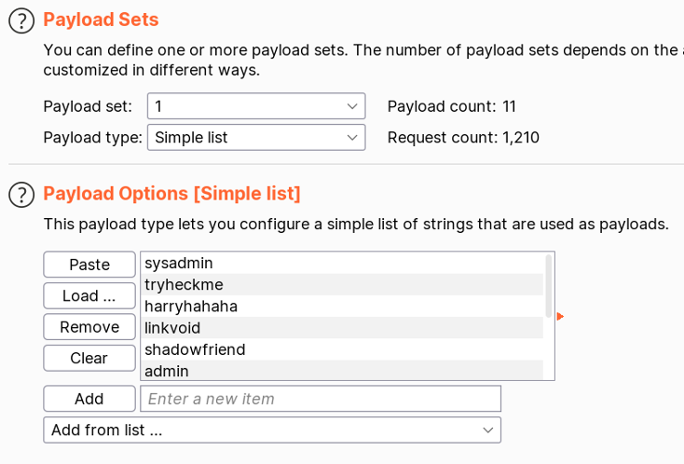Click the Paste button
The height and width of the screenshot is (464, 684).
tap(89, 265)
